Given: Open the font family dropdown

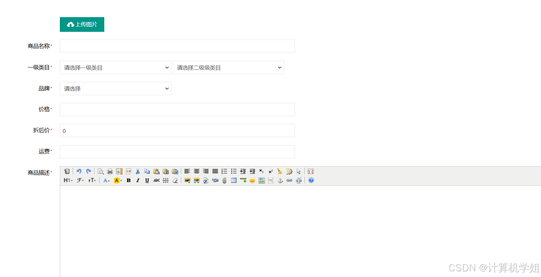Looking at the screenshot, I should click(x=80, y=180).
